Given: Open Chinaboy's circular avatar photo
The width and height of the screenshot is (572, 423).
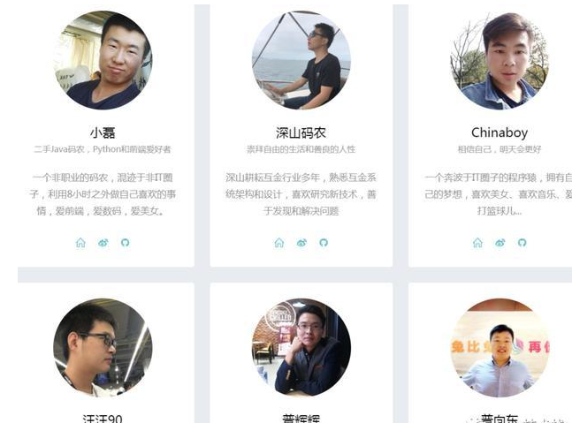Looking at the screenshot, I should 500,60.
